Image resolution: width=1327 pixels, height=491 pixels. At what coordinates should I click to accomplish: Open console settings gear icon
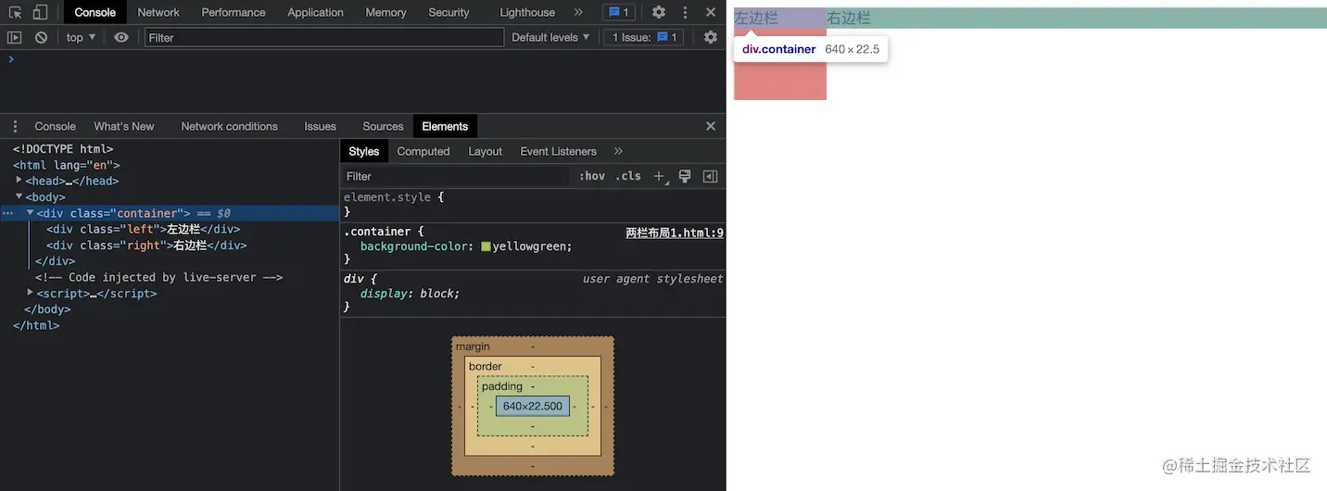[x=711, y=37]
